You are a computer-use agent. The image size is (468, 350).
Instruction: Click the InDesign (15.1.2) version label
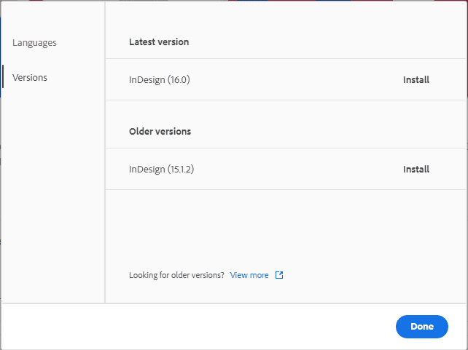tap(161, 170)
